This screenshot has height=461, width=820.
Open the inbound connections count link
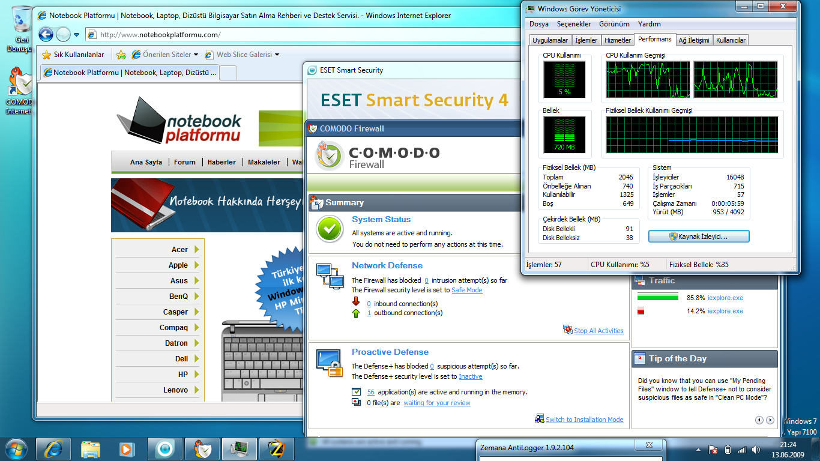pyautogui.click(x=369, y=304)
